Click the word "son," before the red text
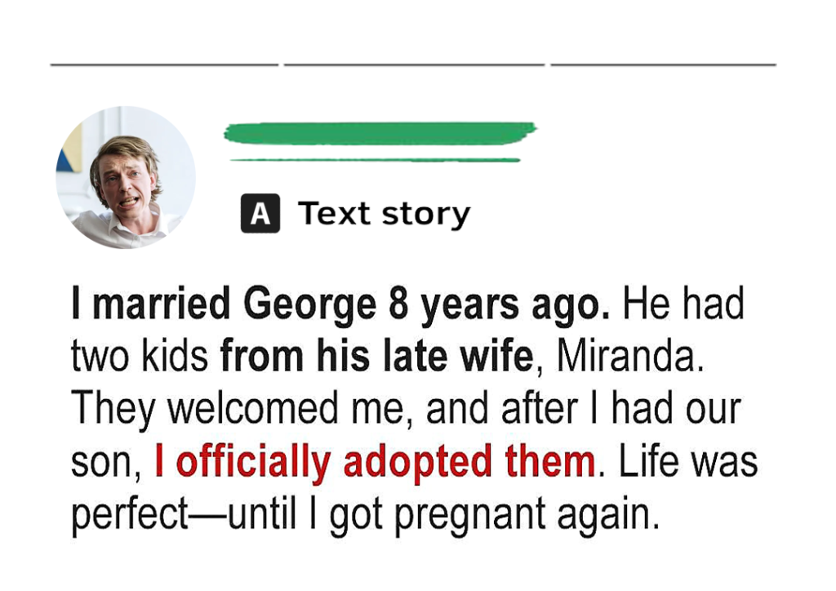 (x=106, y=463)
